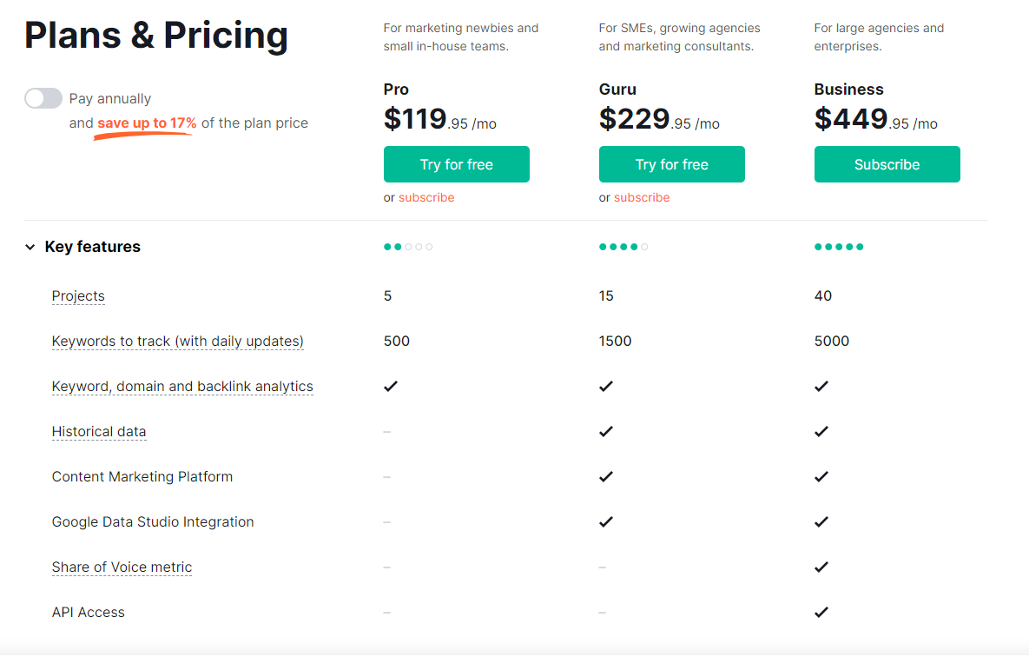Click Keywords to track feature label

tap(177, 342)
